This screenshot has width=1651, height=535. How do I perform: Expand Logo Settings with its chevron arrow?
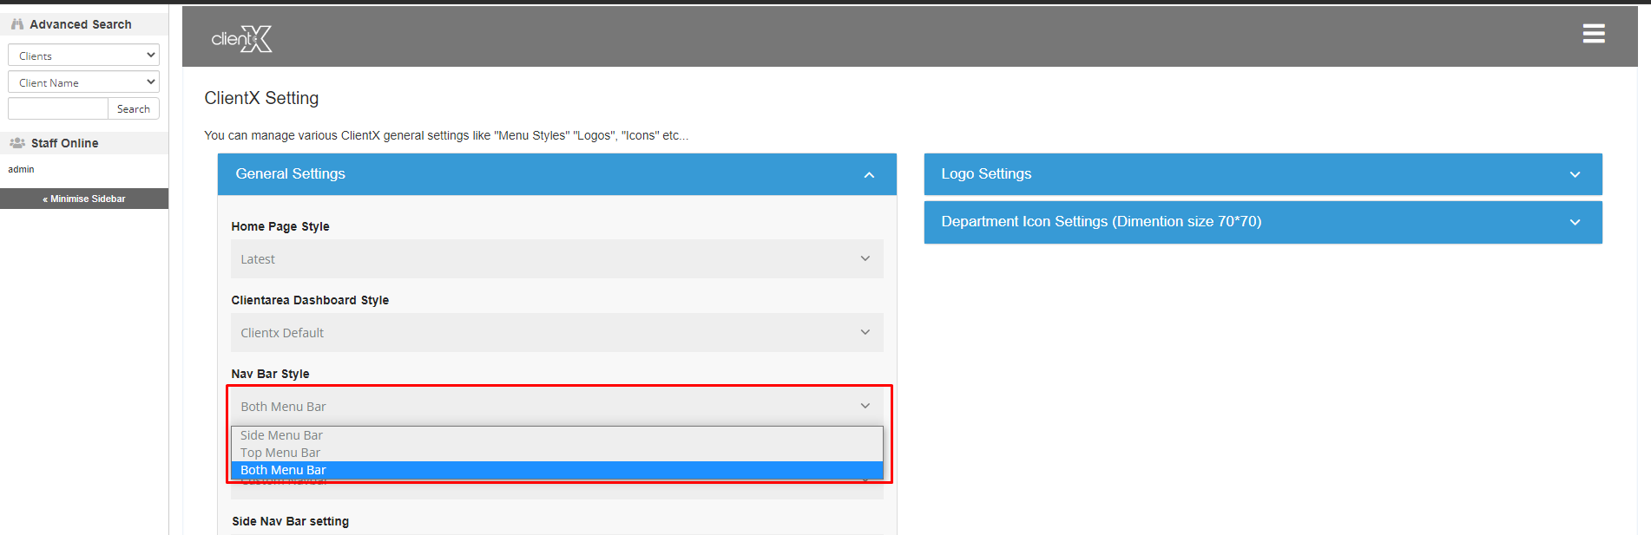tap(1575, 175)
